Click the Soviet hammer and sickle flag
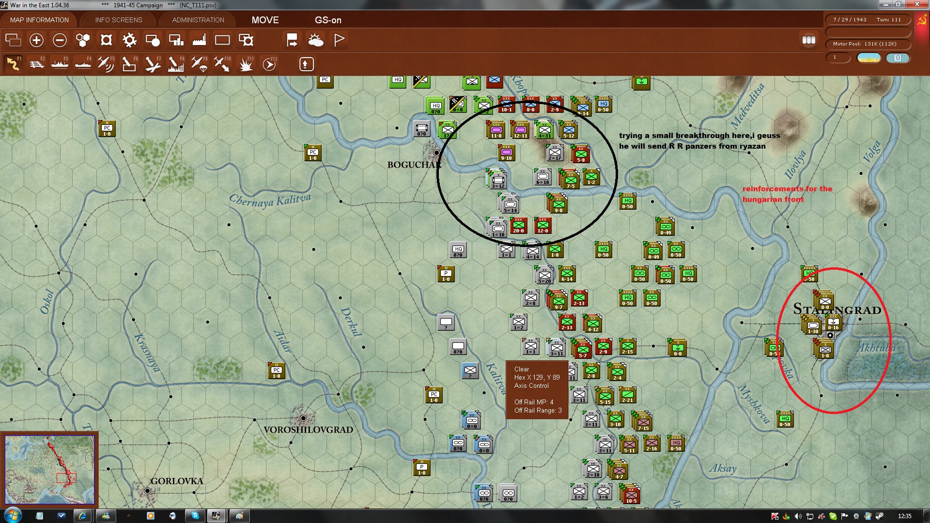The width and height of the screenshot is (930, 523). point(922,20)
